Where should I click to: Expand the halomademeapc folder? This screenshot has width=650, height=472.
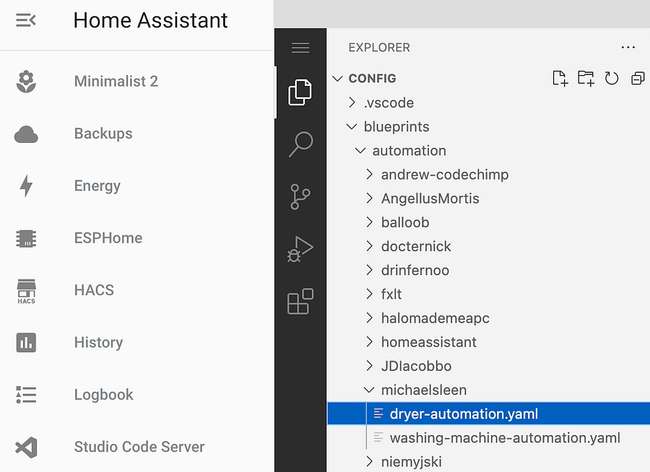pyautogui.click(x=369, y=318)
